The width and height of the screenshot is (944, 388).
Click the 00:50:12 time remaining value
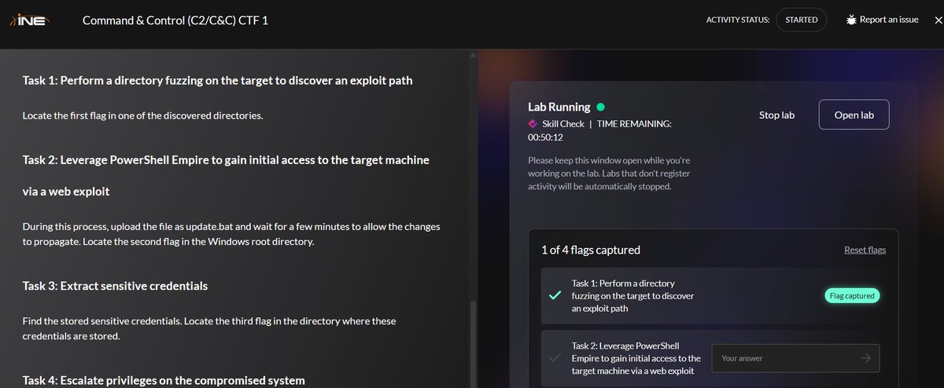tap(545, 137)
